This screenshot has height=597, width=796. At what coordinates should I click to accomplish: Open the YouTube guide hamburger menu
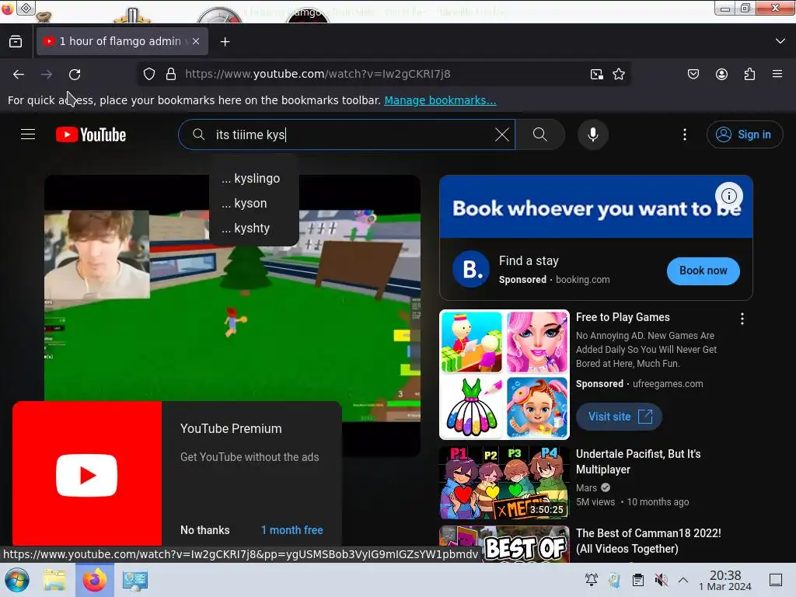click(28, 134)
